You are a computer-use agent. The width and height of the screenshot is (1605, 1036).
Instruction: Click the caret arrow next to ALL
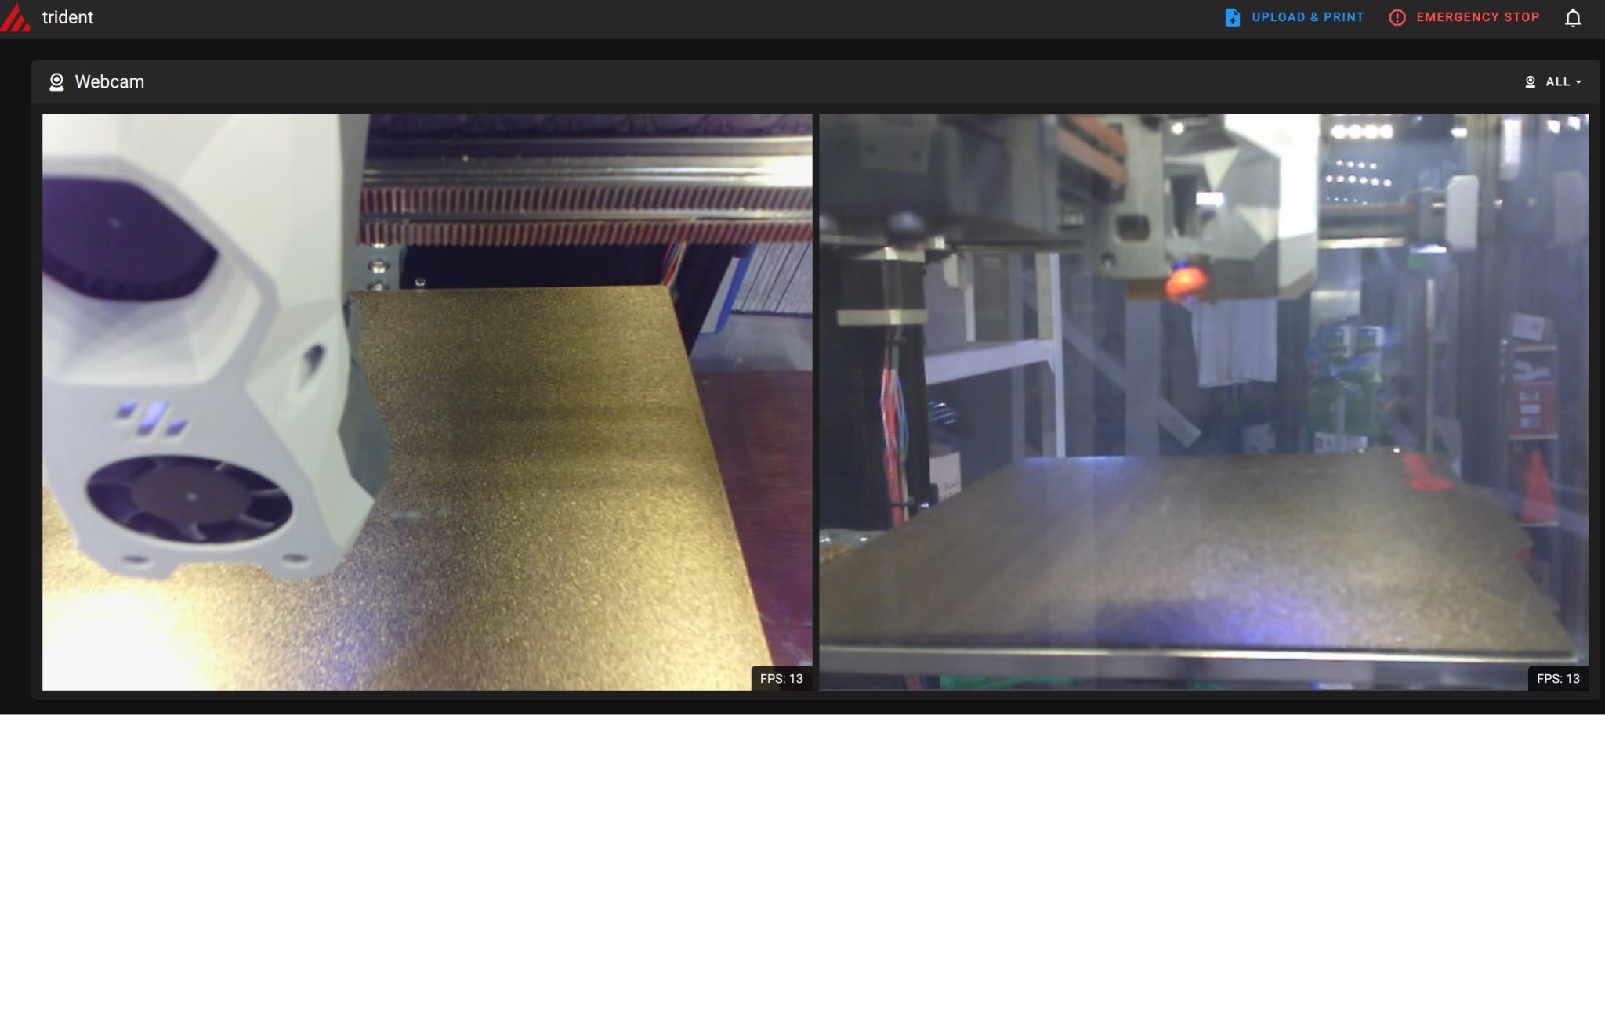point(1578,82)
